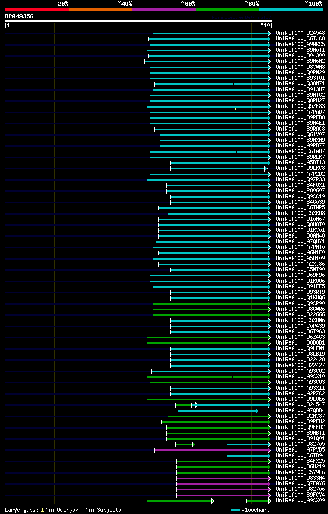Screen dimensions: 328x514
Task: Select the UniRef100_C6TD94 label
Action: coord(300,455)
